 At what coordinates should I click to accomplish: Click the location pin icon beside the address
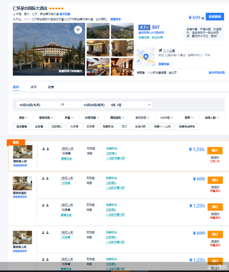point(14,14)
